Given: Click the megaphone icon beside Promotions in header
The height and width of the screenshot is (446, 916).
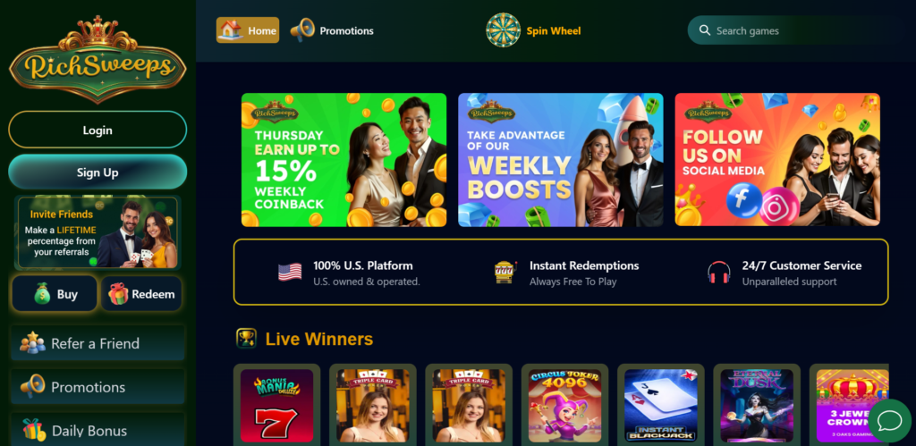Looking at the screenshot, I should click(302, 29).
